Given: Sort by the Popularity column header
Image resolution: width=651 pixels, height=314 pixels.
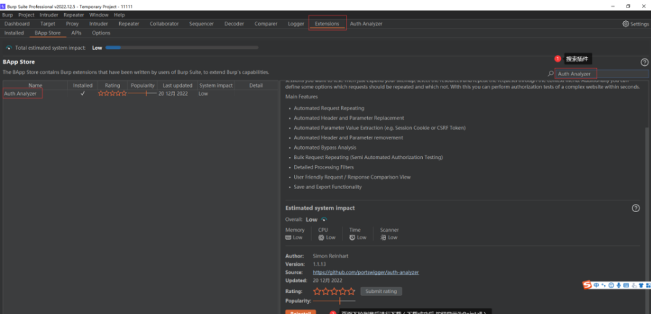Looking at the screenshot, I should click(x=142, y=86).
